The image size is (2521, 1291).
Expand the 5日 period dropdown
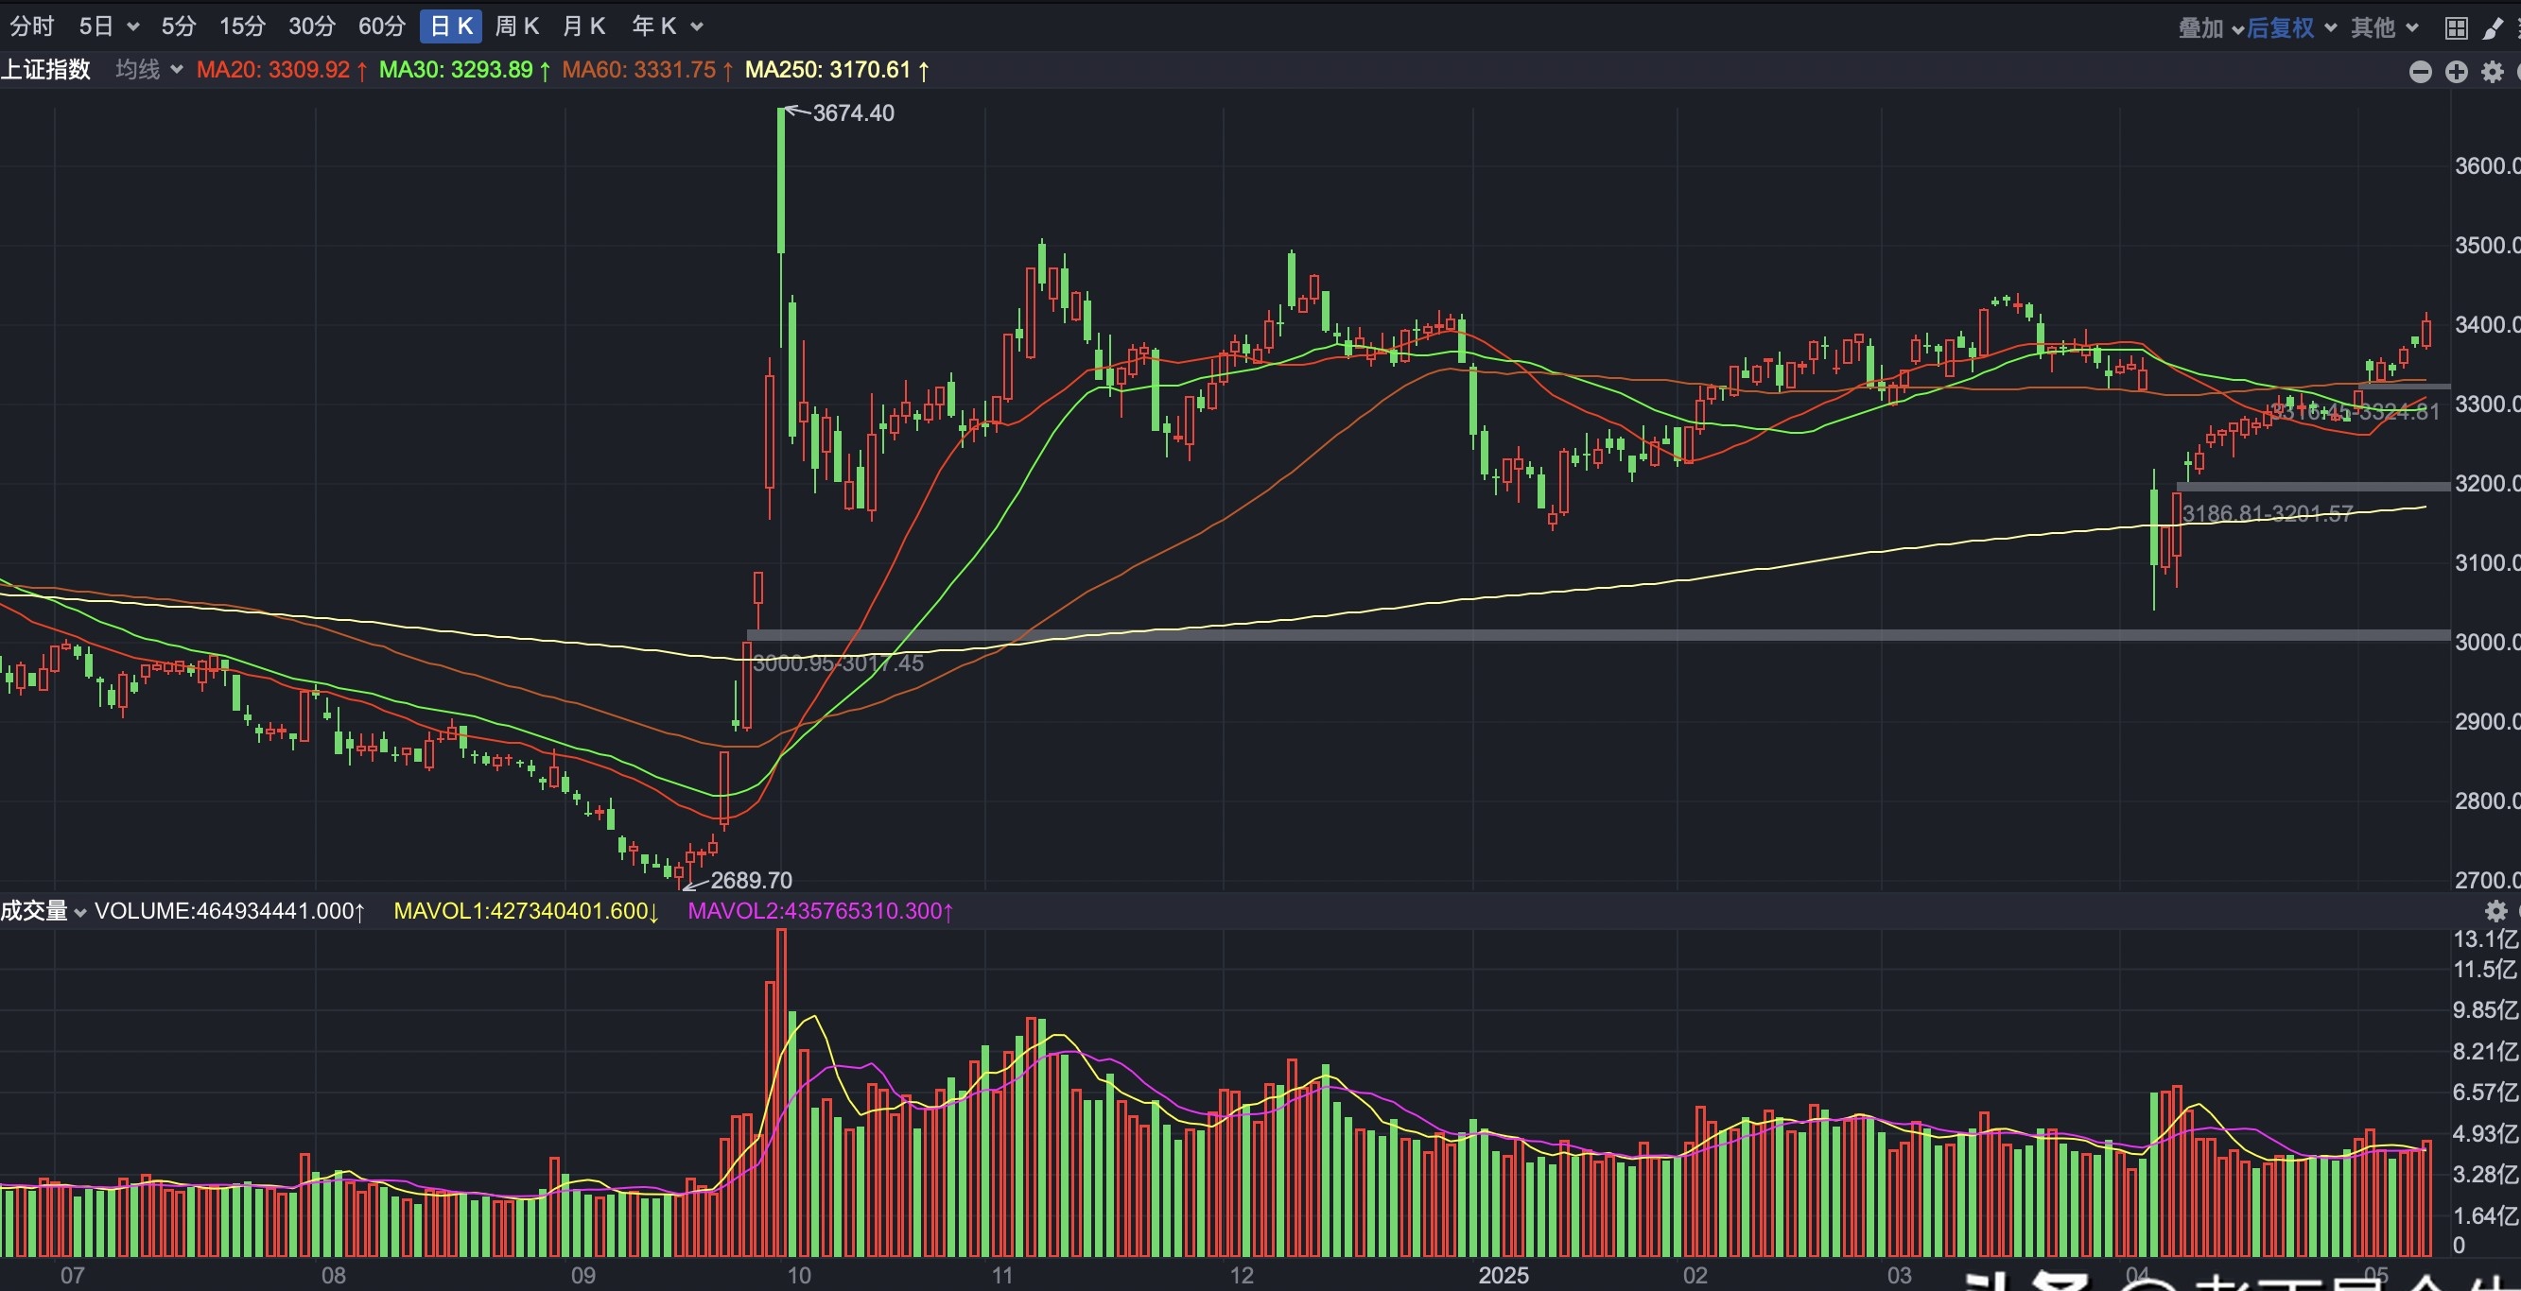point(109,26)
